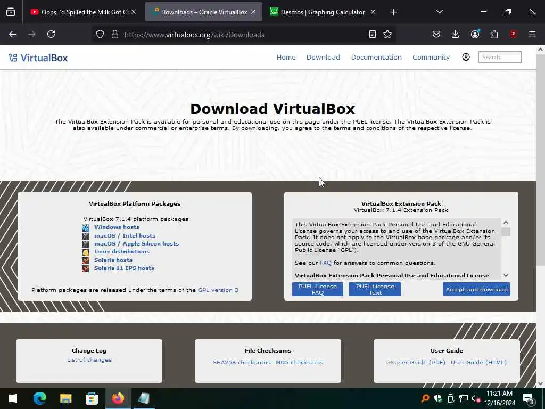The image size is (545, 409).
Task: Click the Windows hosts link
Action: (x=117, y=227)
